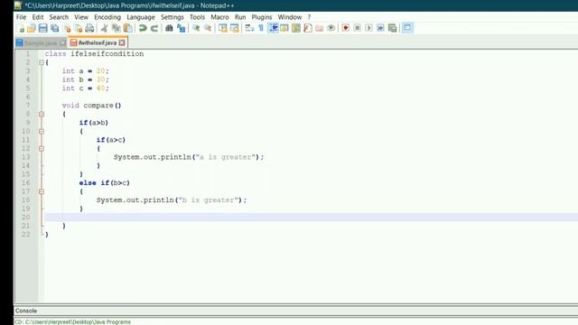Click the Close file toolbar icon

tap(67, 28)
